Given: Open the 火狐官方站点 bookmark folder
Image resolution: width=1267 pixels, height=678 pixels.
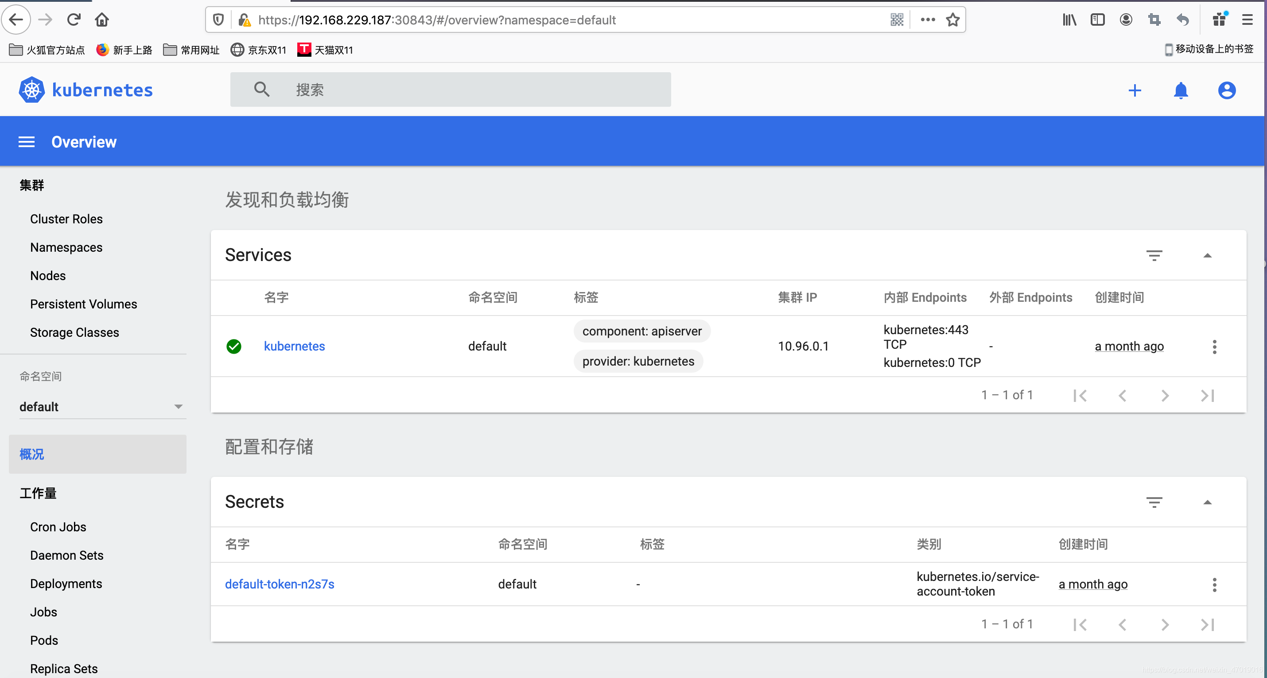Looking at the screenshot, I should click(x=47, y=50).
